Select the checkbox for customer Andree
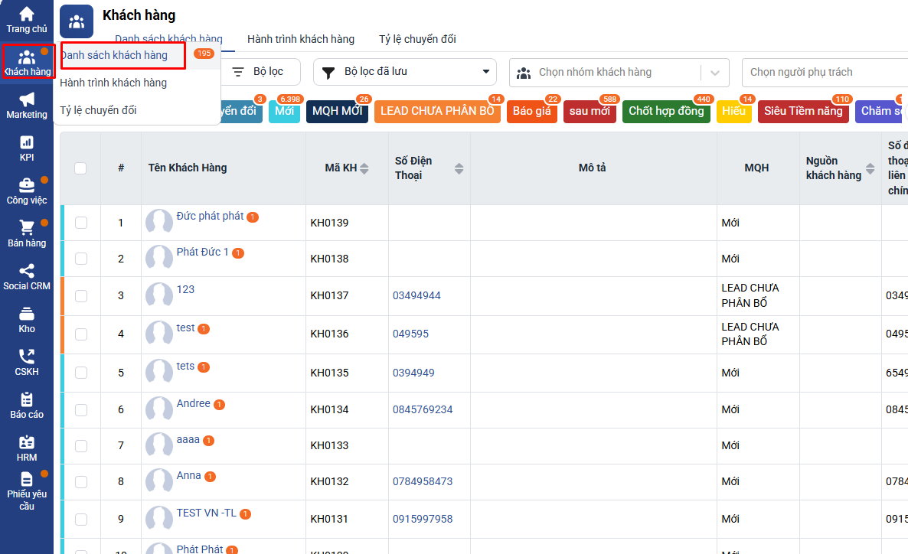The height and width of the screenshot is (554, 908). tap(81, 409)
